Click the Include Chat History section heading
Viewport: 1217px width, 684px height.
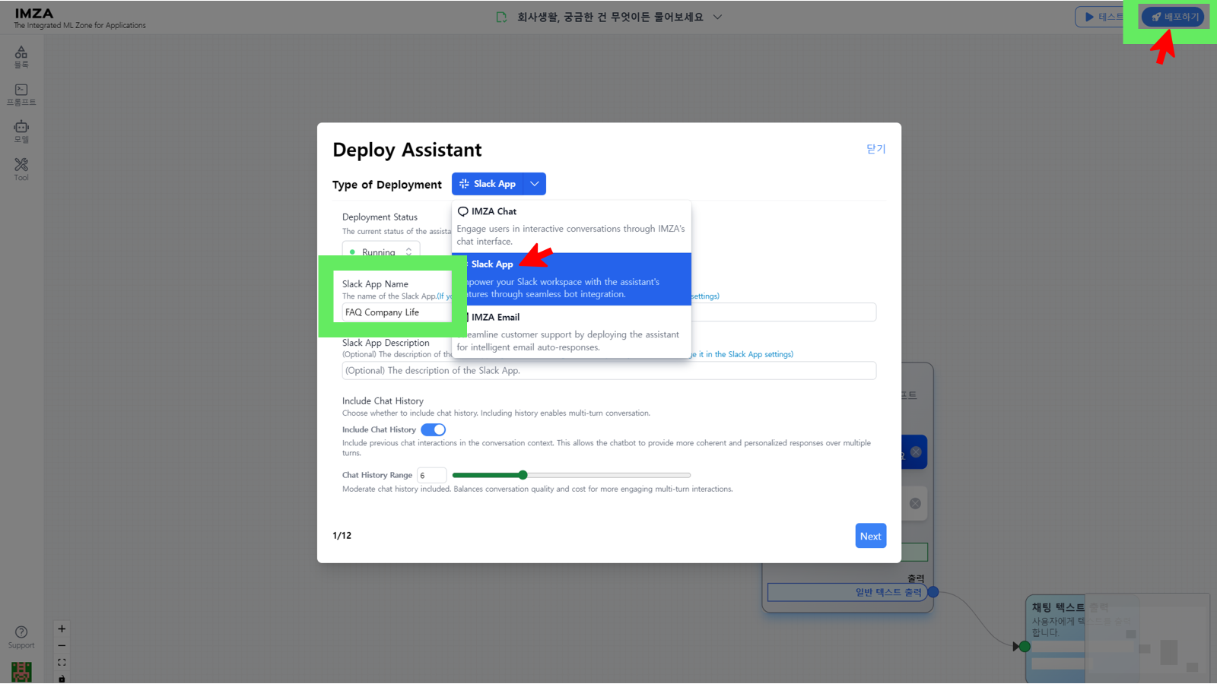pyautogui.click(x=383, y=401)
